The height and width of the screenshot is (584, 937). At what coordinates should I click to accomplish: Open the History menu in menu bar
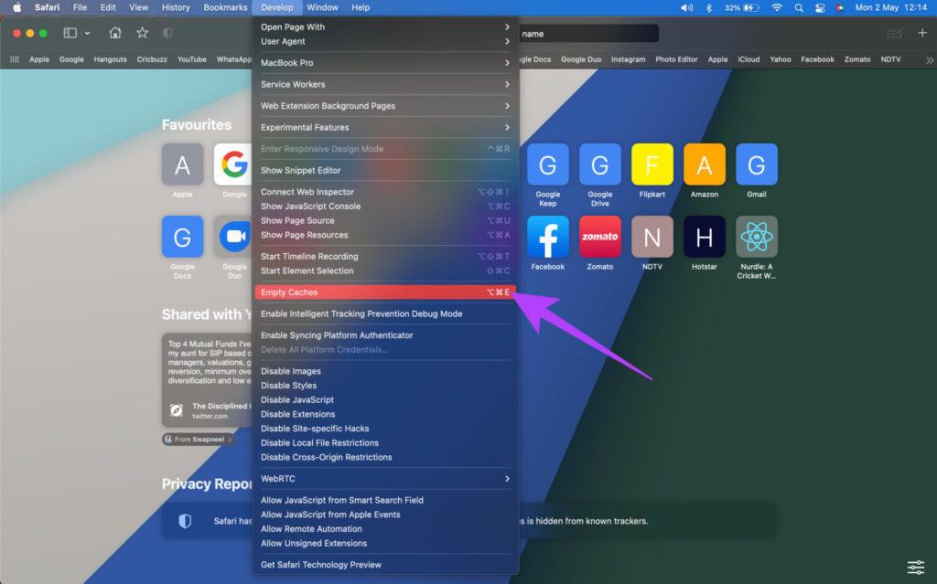(x=176, y=7)
